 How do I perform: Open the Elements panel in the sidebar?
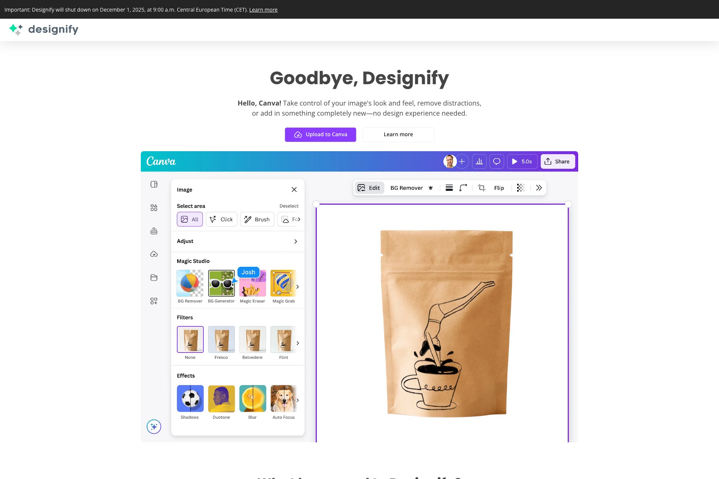(x=154, y=208)
